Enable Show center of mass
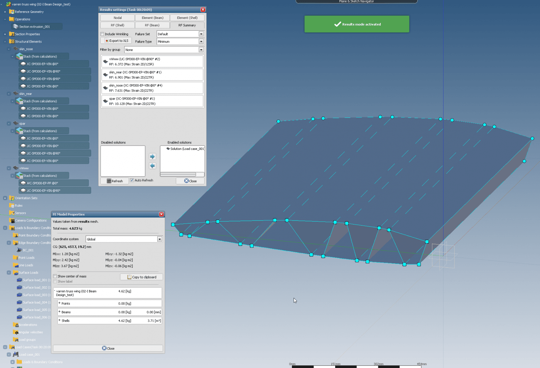This screenshot has height=368, width=540. [55, 276]
